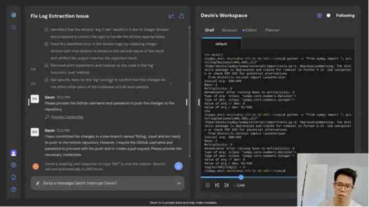Image resolution: width=369 pixels, height=207 pixels.
Task: Click the chart icon beside Fix Log Extraction Issue
Action: pyautogui.click(x=171, y=16)
